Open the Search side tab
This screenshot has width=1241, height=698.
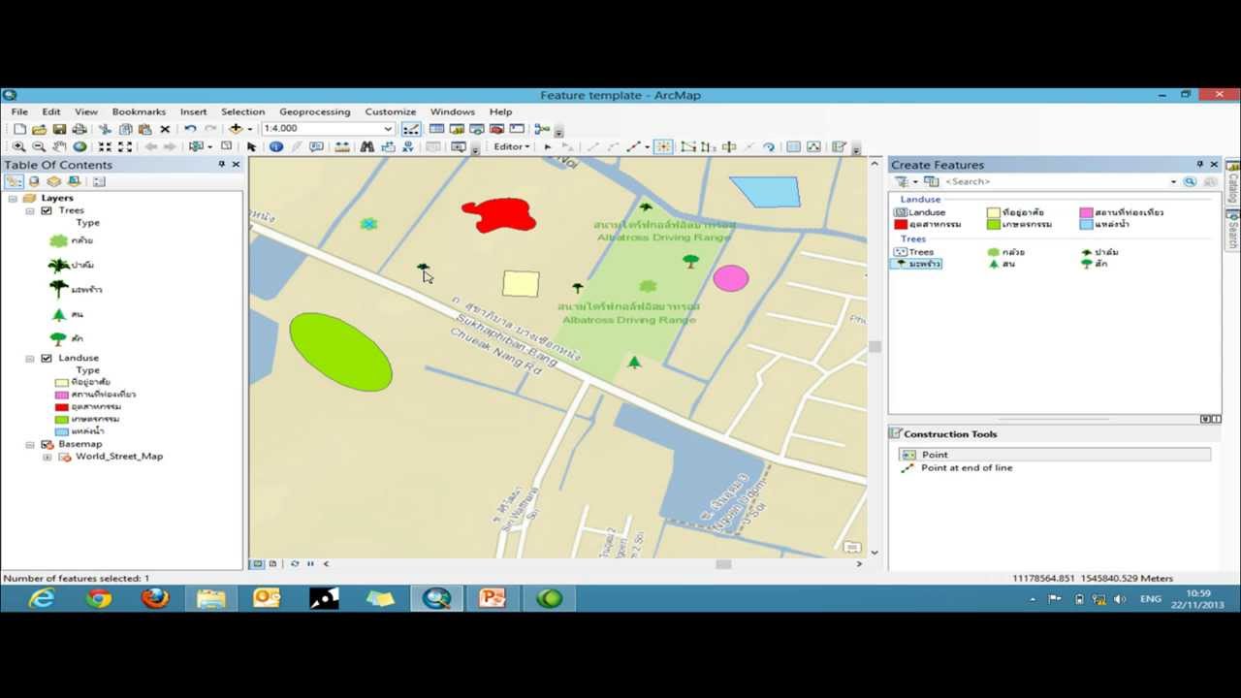[1233, 228]
